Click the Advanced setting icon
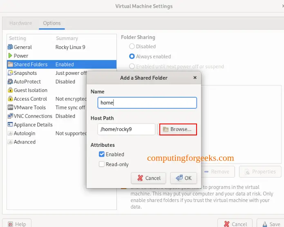 click(10, 142)
